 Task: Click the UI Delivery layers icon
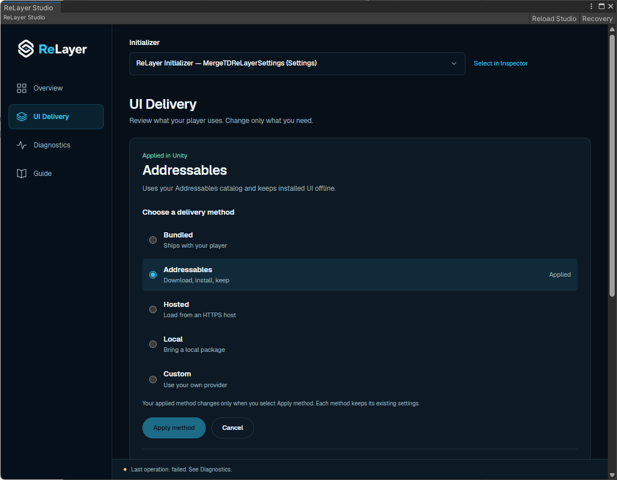(22, 116)
